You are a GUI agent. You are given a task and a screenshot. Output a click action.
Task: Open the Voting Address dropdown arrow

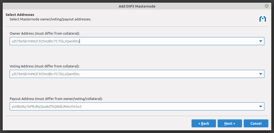click(260, 74)
